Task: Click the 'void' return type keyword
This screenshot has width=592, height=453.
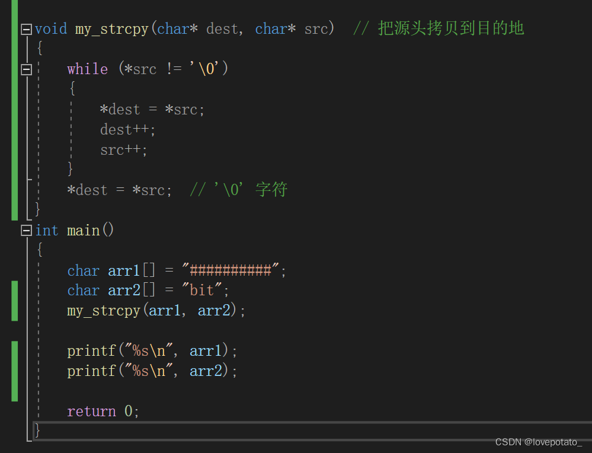Action: click(x=51, y=28)
